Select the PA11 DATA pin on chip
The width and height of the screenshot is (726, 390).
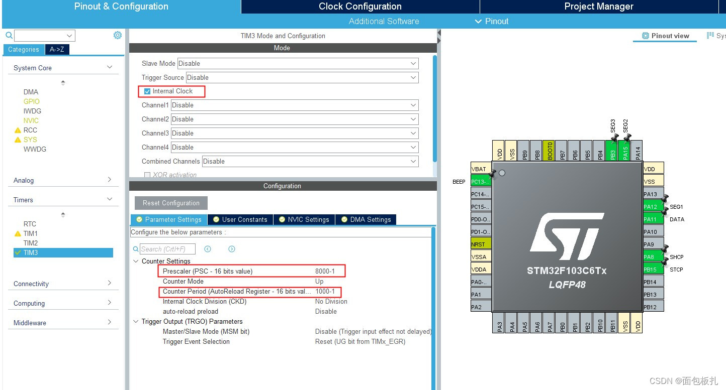654,219
